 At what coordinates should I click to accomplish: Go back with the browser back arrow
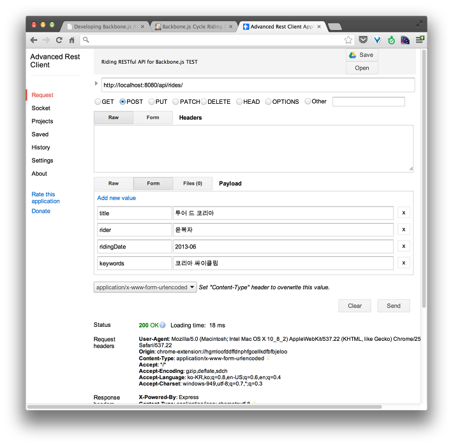pos(34,40)
